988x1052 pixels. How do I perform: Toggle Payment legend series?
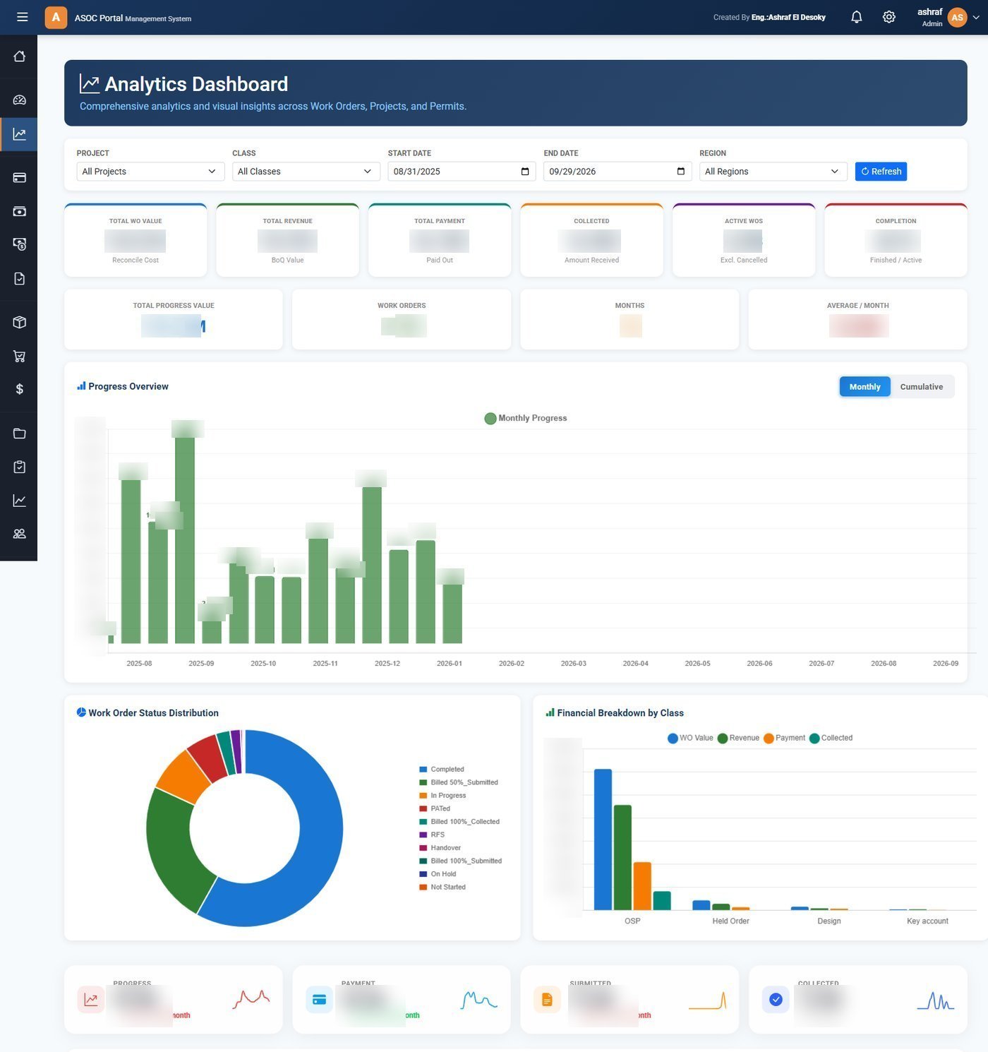(784, 738)
